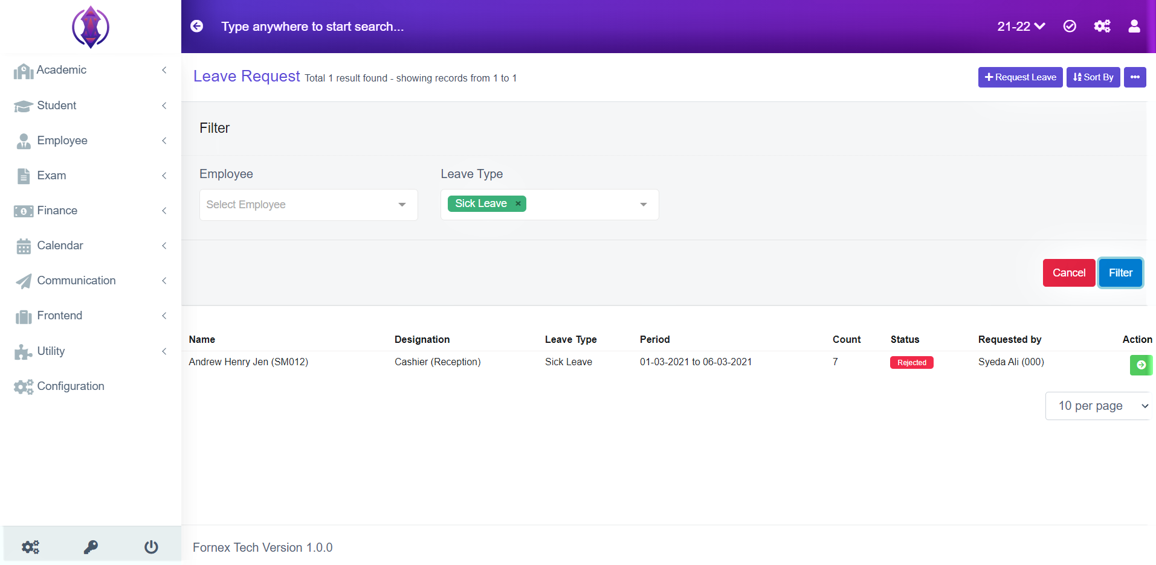Click the Exam document icon

coord(24,176)
